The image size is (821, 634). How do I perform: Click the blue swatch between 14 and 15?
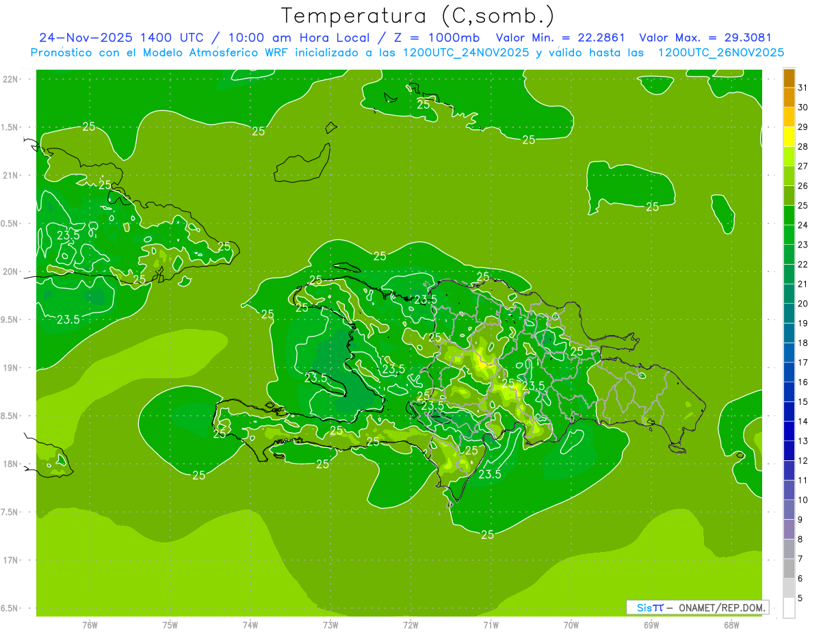789,412
